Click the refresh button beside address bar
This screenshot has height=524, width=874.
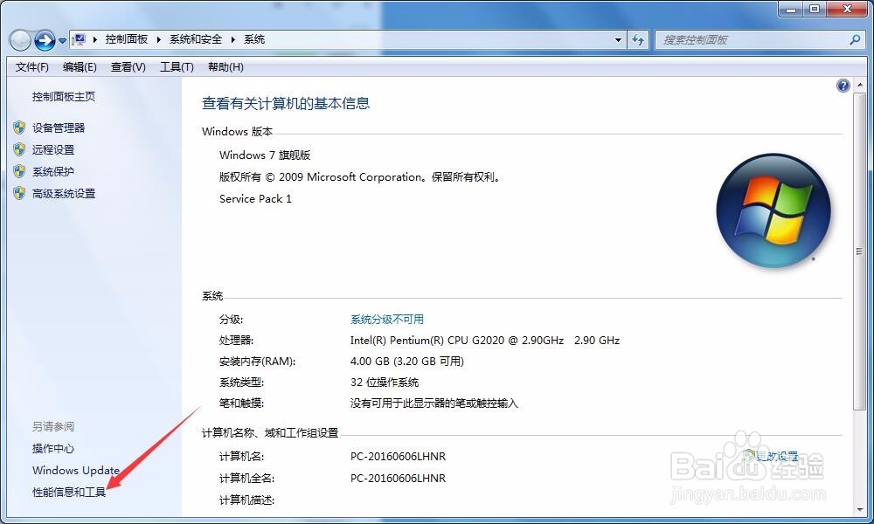(x=638, y=40)
